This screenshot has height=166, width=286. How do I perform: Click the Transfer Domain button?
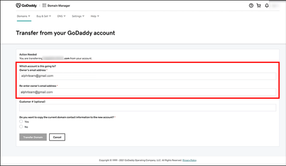[33, 137]
